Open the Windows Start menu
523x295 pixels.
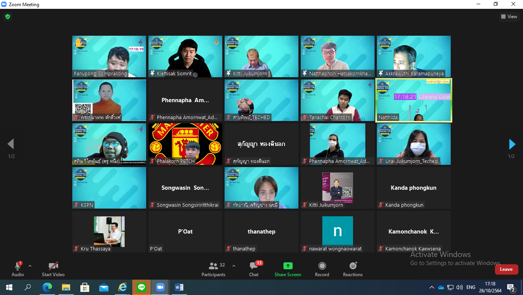pyautogui.click(x=9, y=287)
